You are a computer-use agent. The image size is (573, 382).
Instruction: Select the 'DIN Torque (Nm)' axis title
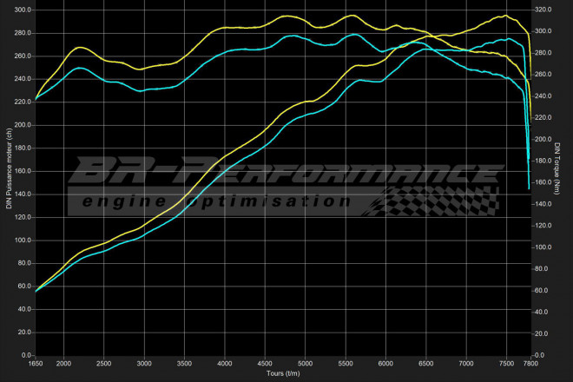click(559, 167)
